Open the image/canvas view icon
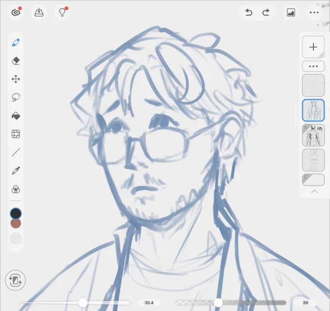This screenshot has height=311, width=330. pyautogui.click(x=291, y=13)
